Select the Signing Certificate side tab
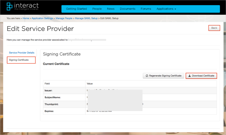This screenshot has height=135, width=226. (x=19, y=60)
